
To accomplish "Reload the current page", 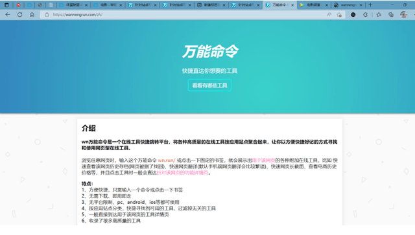I will (x=19, y=14).
